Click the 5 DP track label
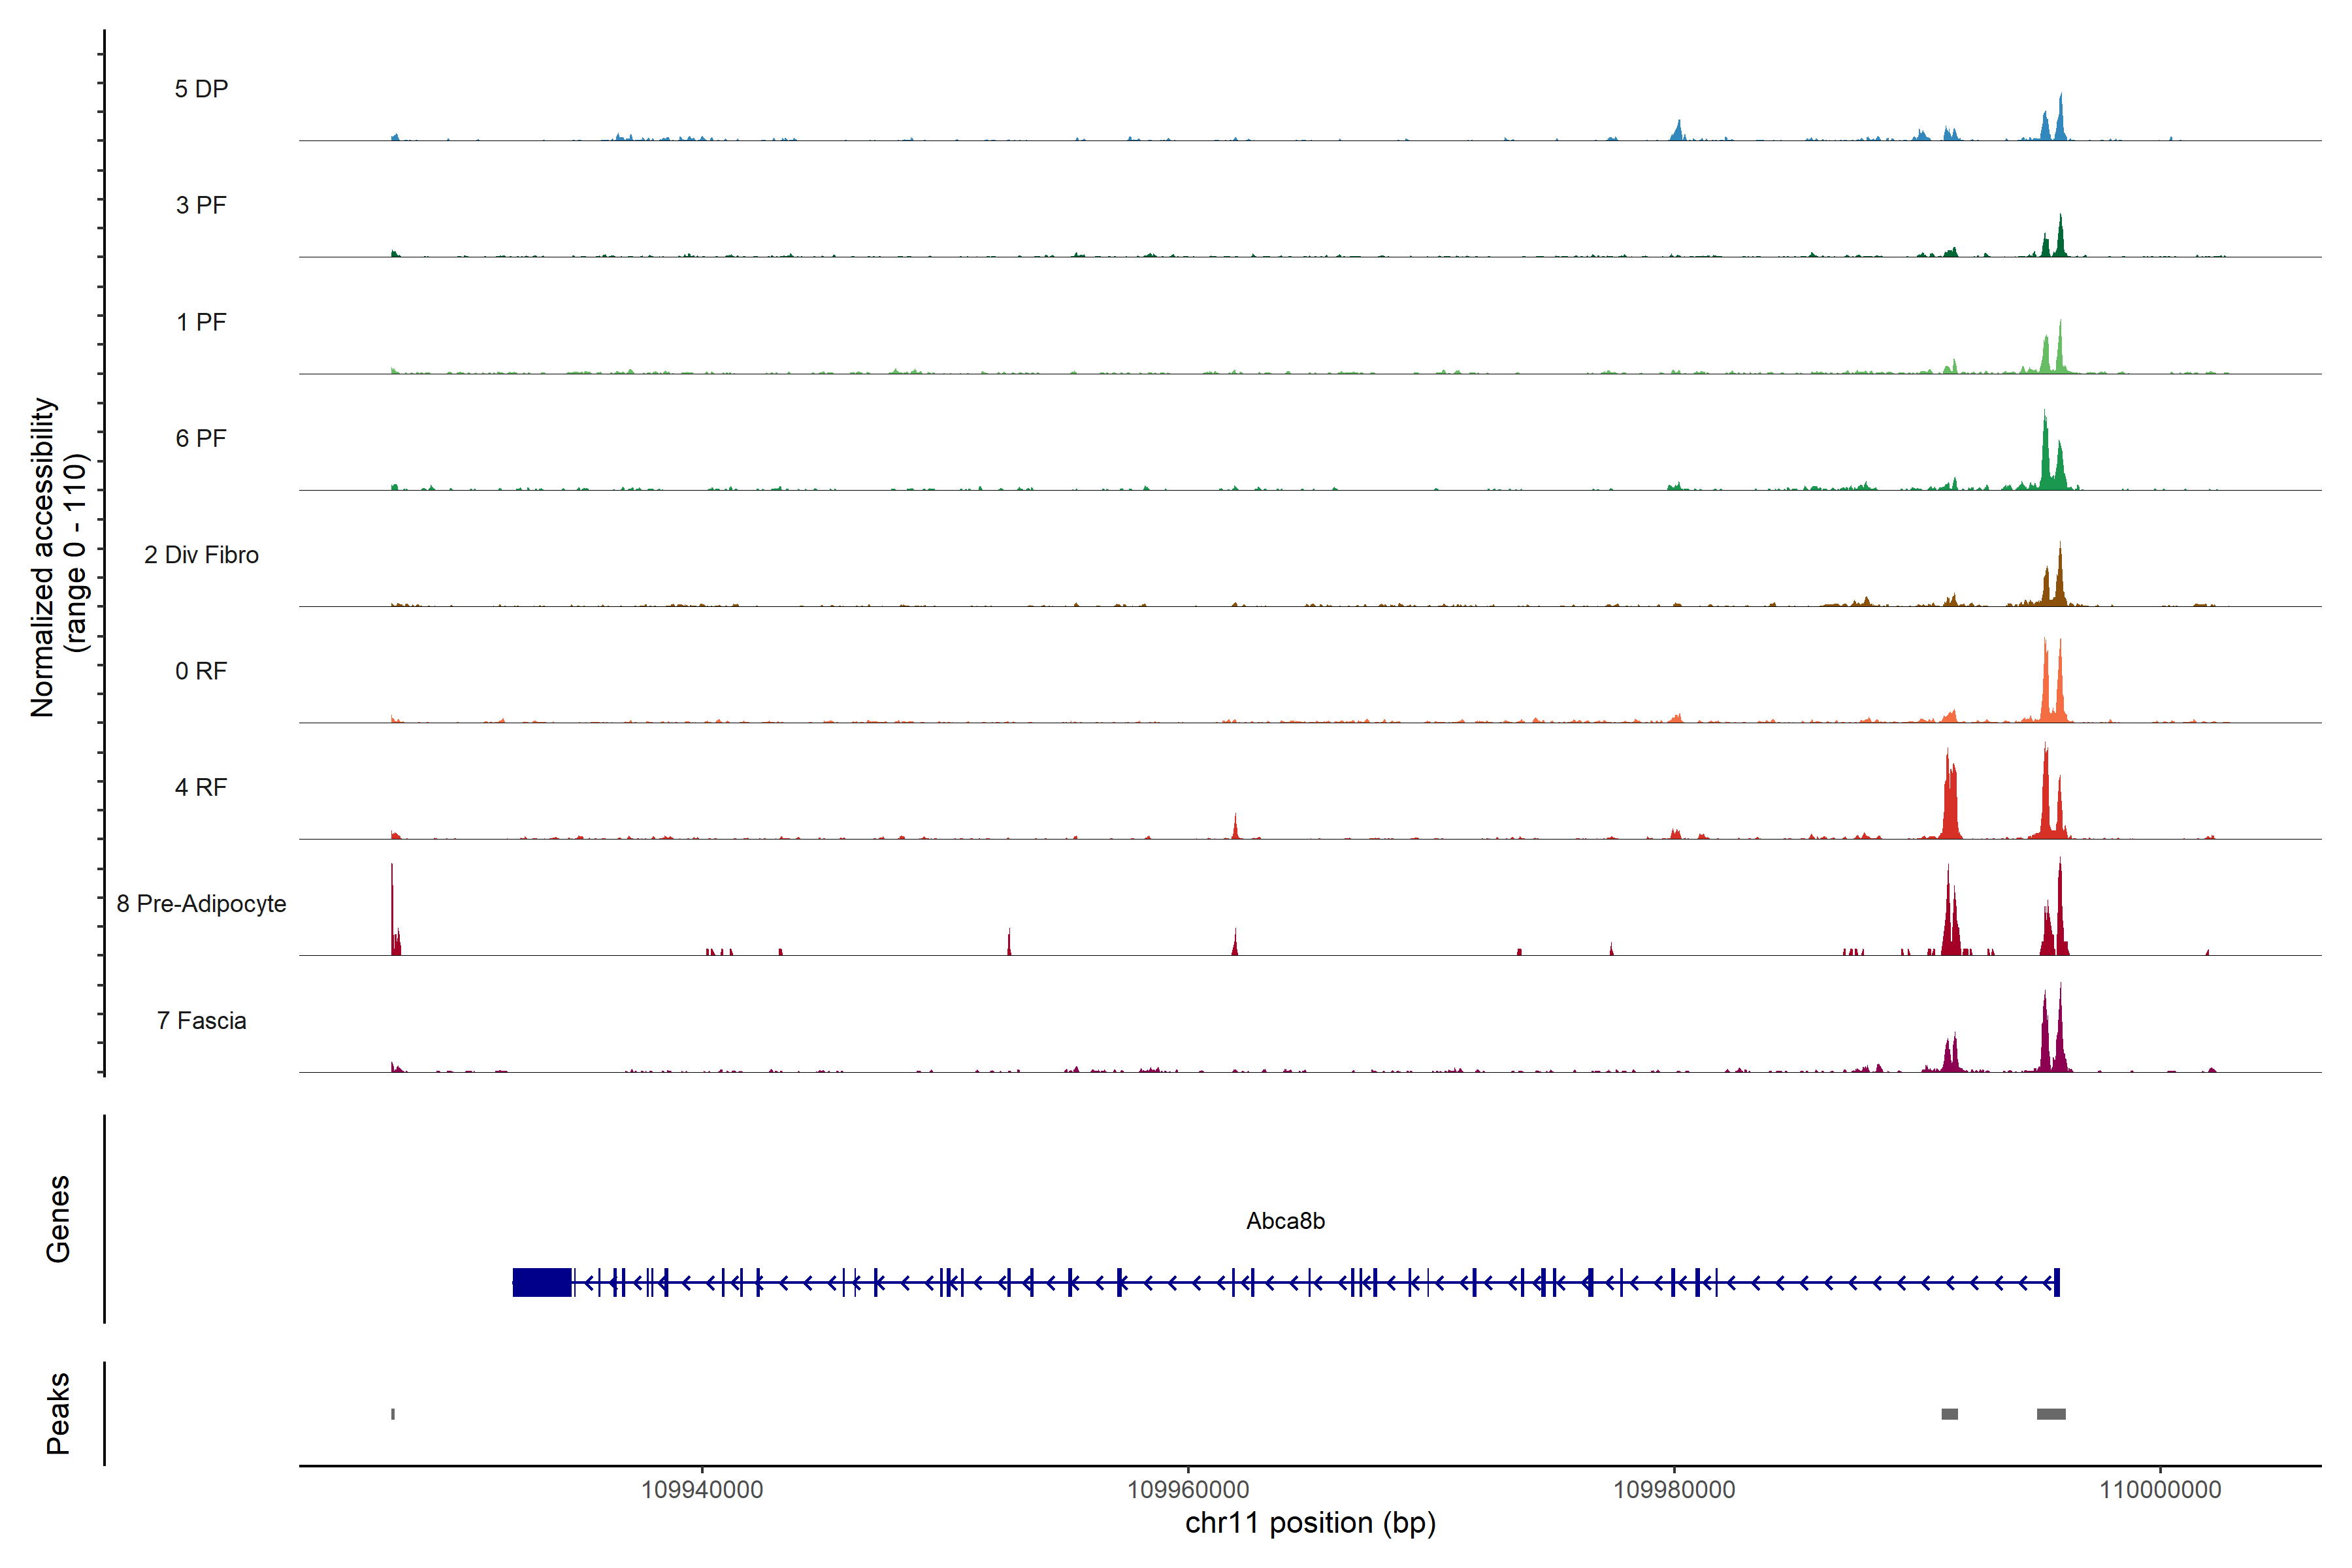The width and height of the screenshot is (2352, 1568). tap(201, 89)
